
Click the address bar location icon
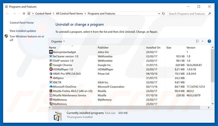[29, 14]
